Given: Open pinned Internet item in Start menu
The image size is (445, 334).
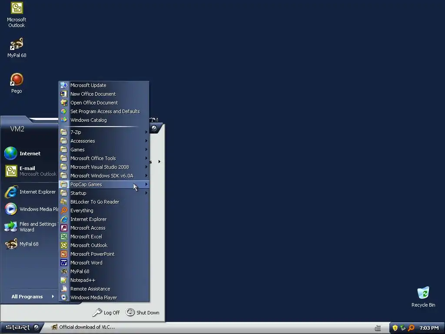Looking at the screenshot, I should [x=30, y=154].
